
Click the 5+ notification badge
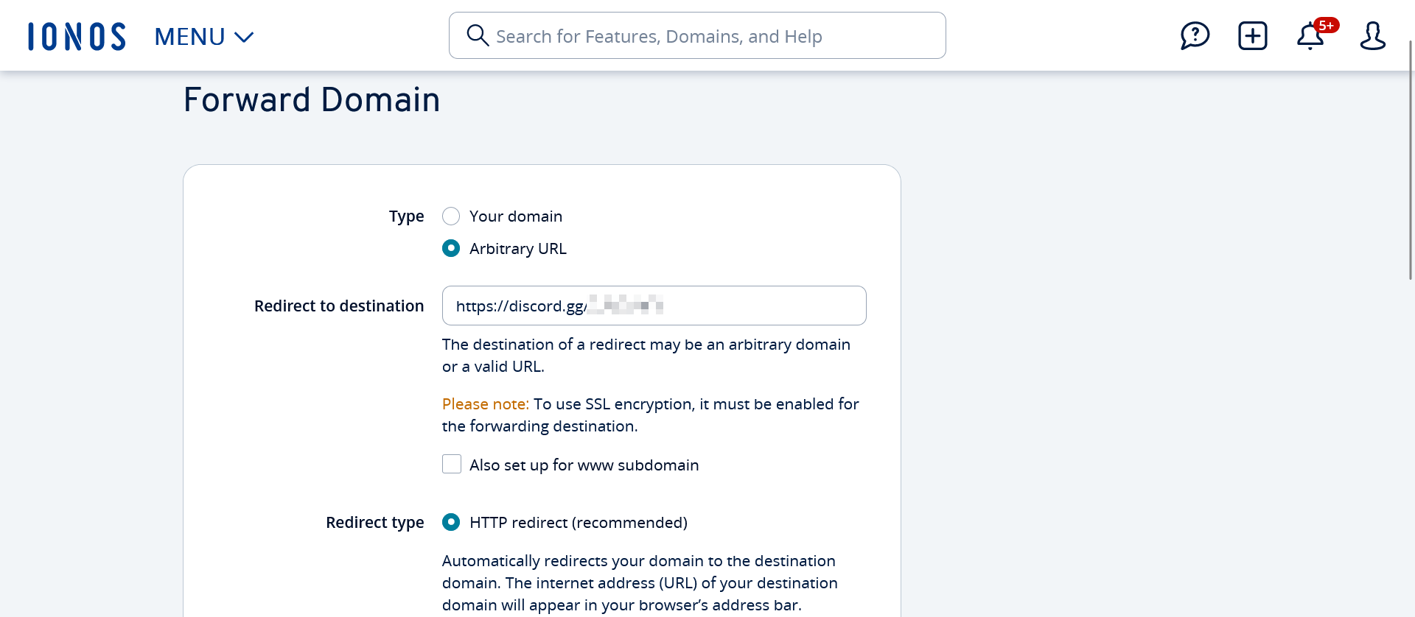[1327, 26]
